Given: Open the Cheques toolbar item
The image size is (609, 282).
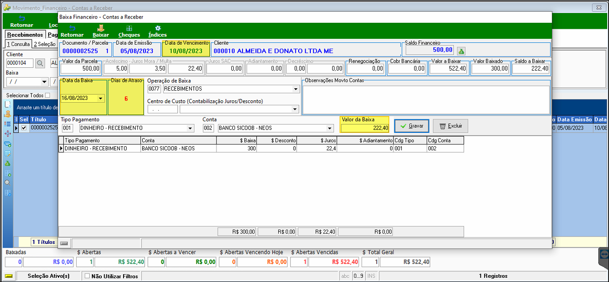Looking at the screenshot, I should (129, 31).
